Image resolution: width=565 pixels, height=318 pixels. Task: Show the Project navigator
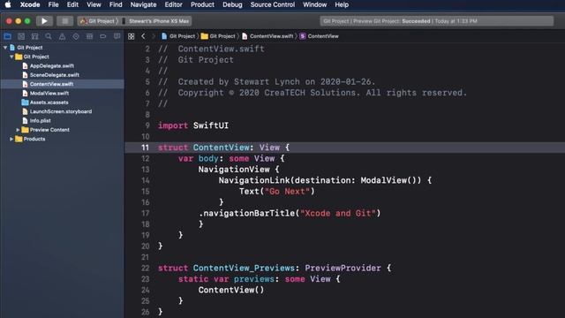coord(8,36)
